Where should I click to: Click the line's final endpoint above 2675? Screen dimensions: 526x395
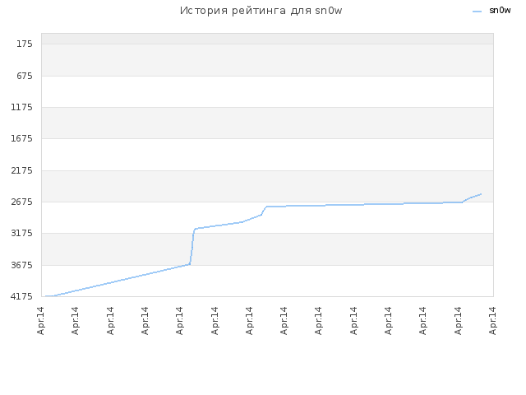[481, 194]
